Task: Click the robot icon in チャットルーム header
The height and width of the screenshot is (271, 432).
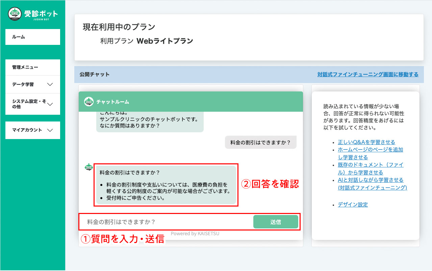Action: [x=89, y=102]
